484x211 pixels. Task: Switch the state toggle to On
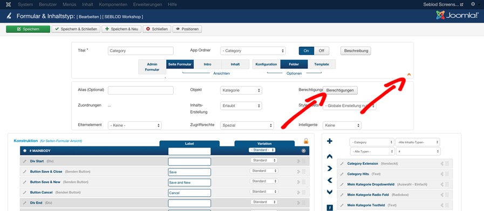click(x=306, y=51)
